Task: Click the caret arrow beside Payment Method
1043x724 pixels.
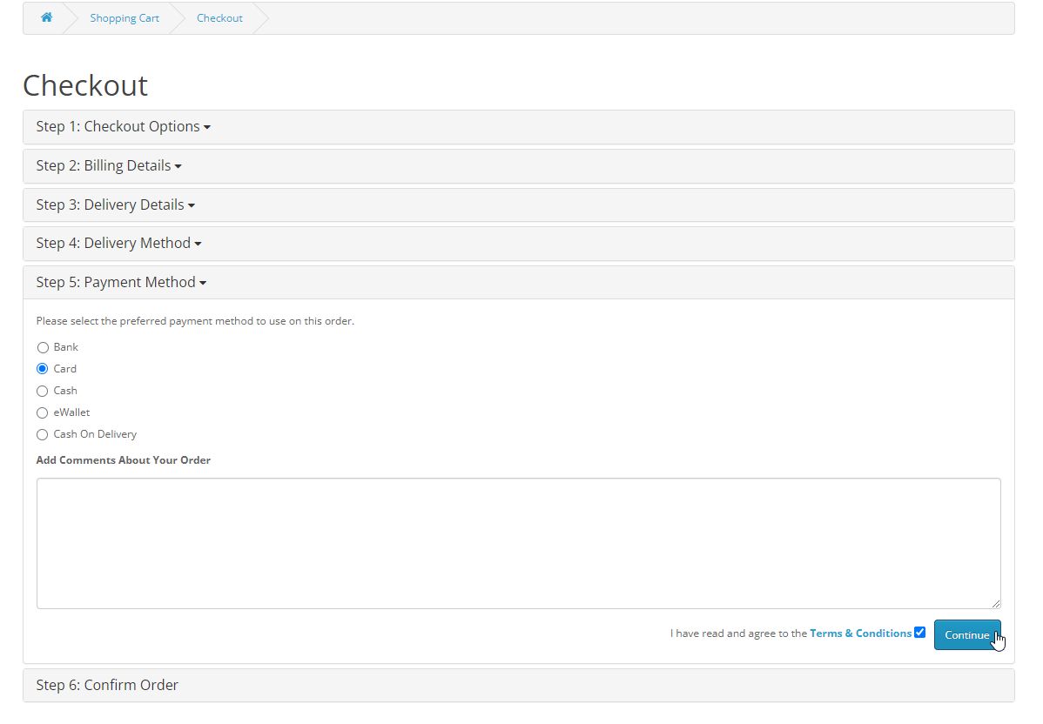Action: (x=203, y=284)
